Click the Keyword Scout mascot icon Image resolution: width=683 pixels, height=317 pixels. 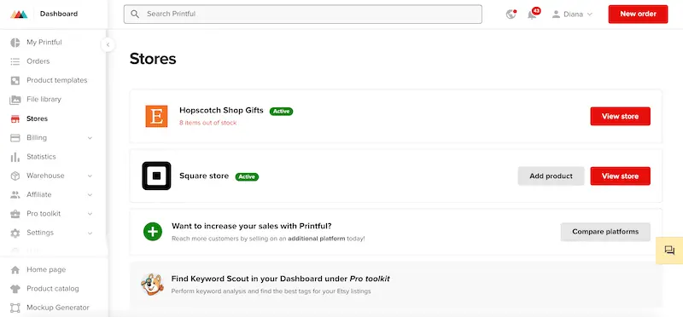153,285
